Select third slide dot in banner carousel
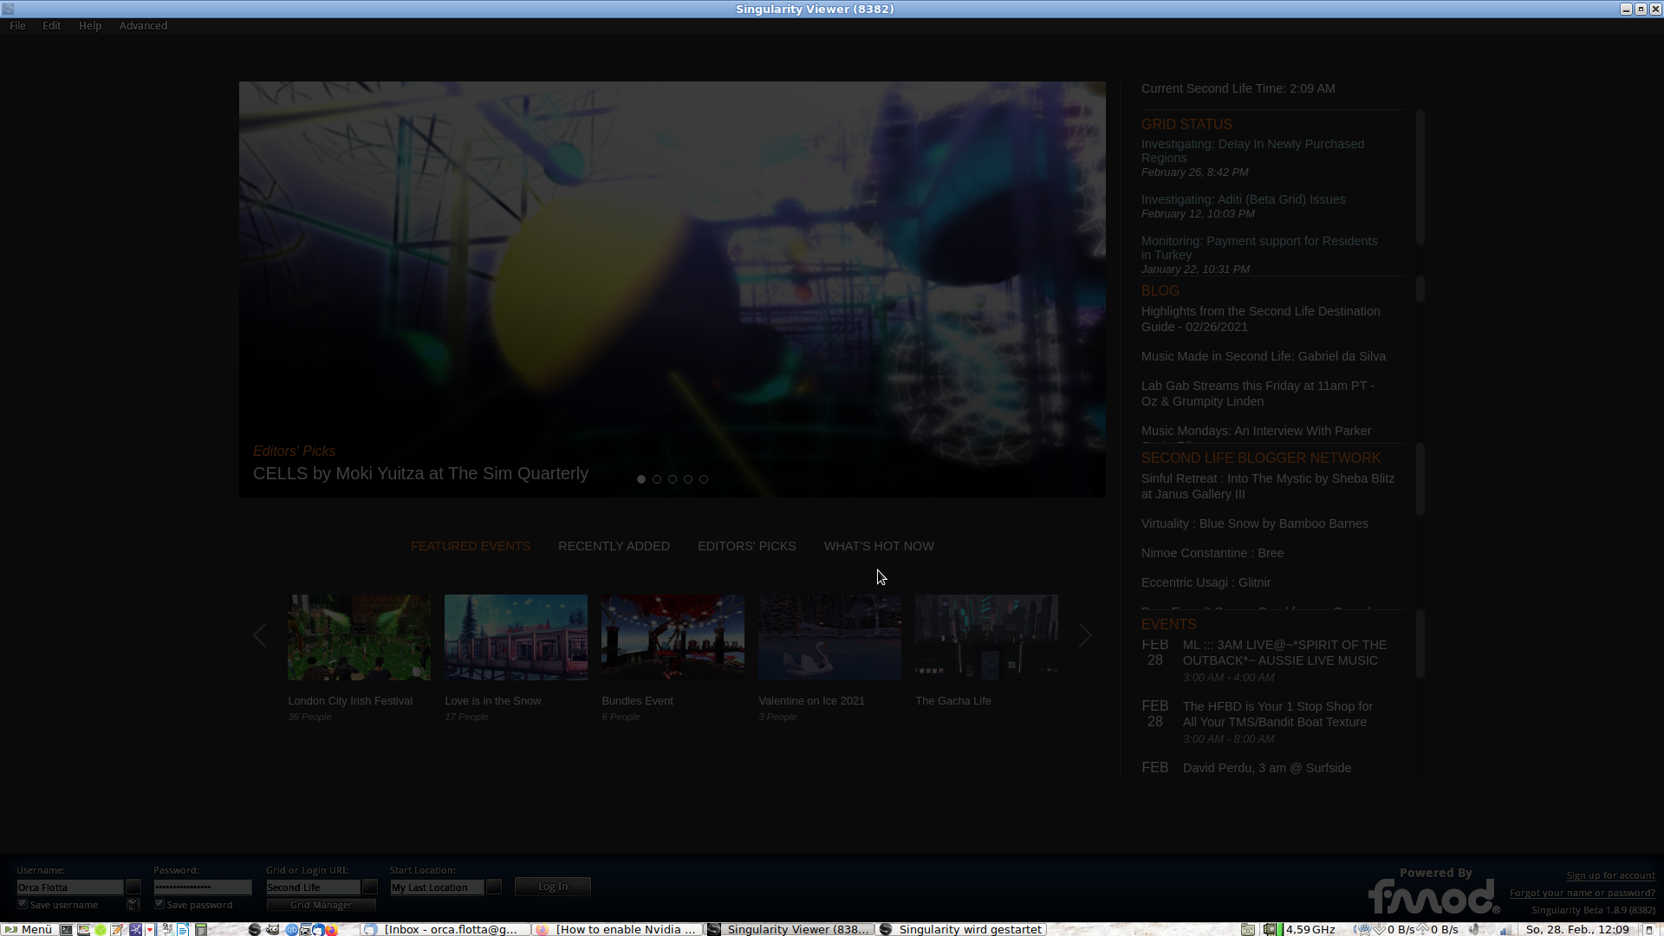Viewport: 1664px width, 936px height. (x=673, y=479)
